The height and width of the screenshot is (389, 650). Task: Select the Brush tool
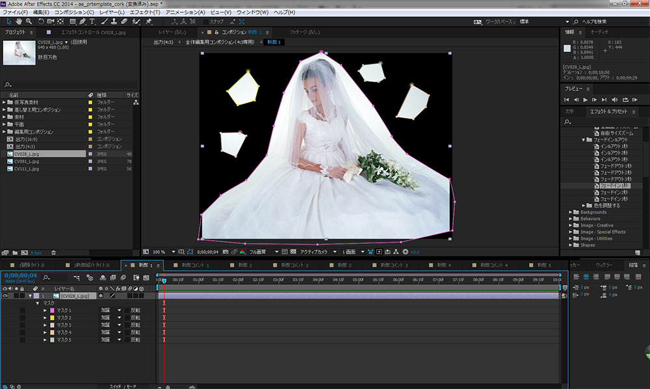tap(104, 21)
